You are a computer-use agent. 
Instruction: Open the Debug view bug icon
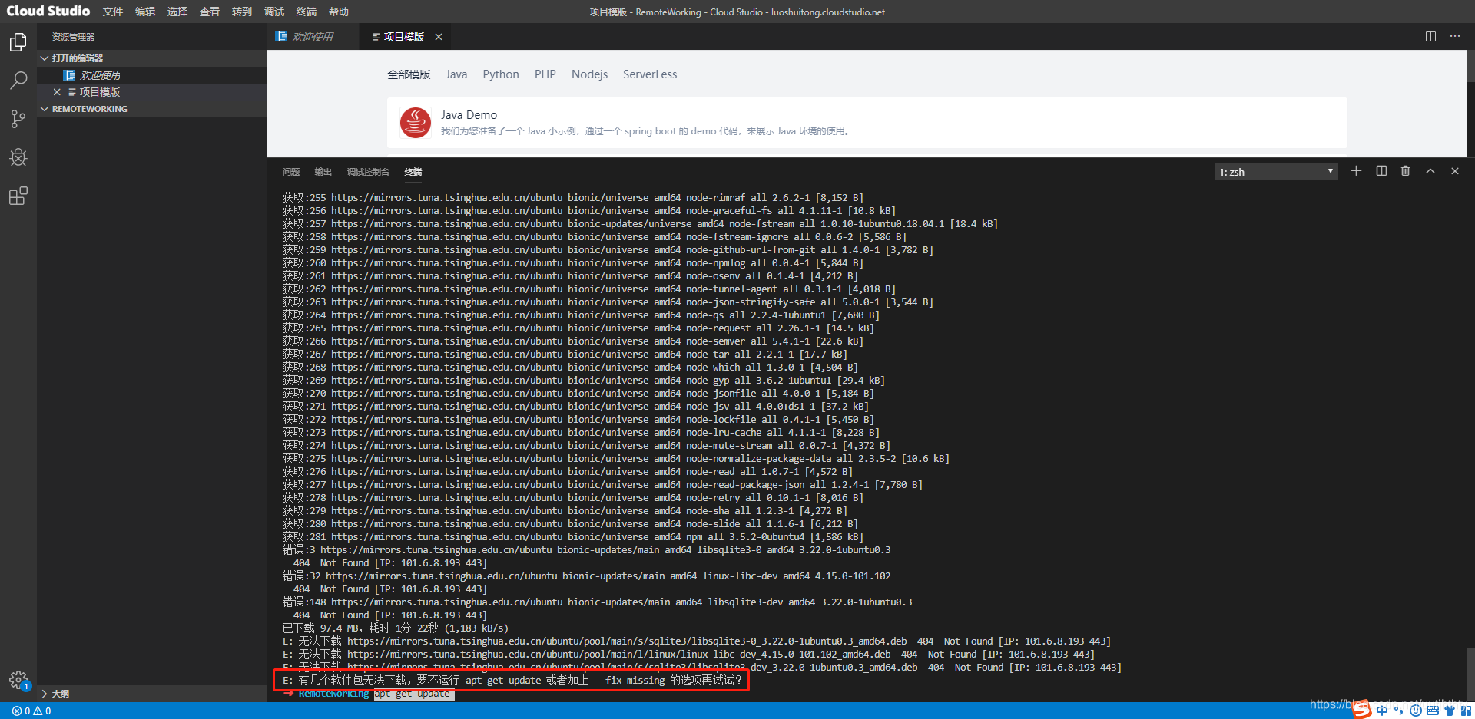[18, 157]
